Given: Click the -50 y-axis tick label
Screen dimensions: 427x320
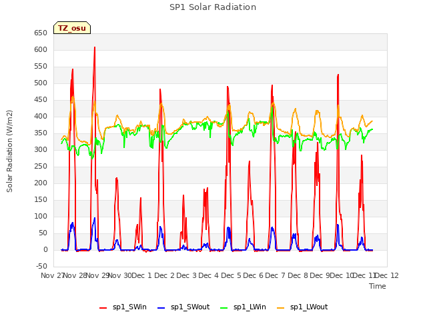Looking at the screenshot, I should (41, 266).
